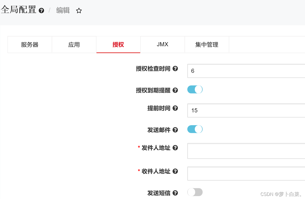
Task: View help tooltip for 提前时间
Action: 175,108
